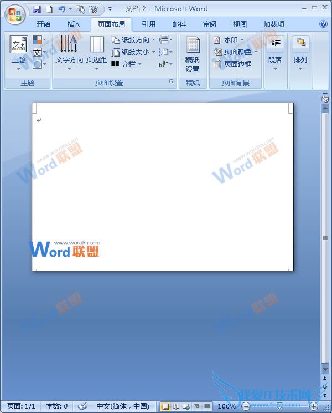Screen dimensions: 332x413
Task: Click zoom slider handle
Action: click(x=279, y=406)
